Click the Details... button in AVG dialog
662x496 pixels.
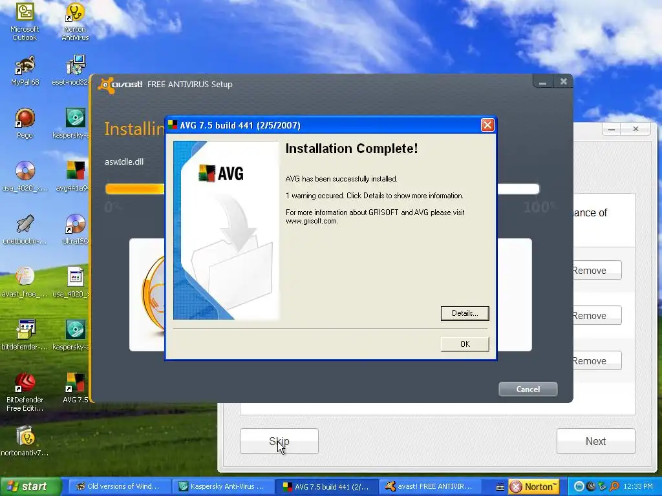point(465,313)
